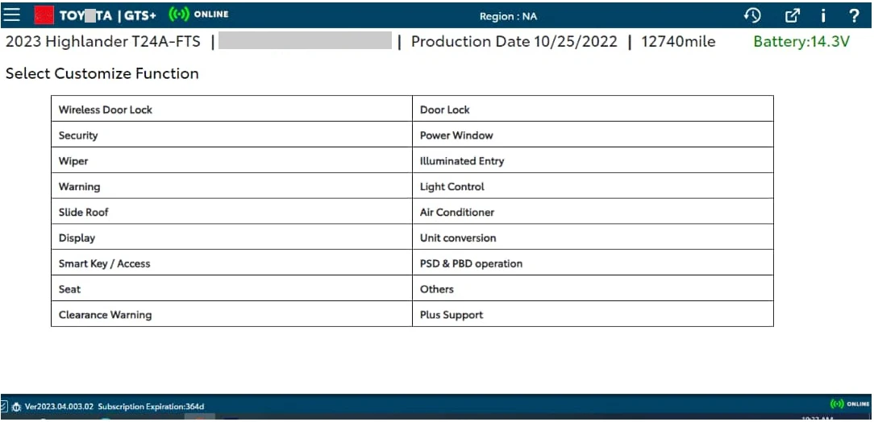
Task: Choose the Wiper function row
Action: click(x=231, y=159)
